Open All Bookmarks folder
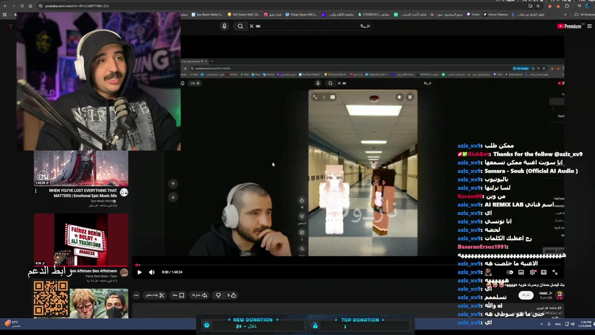 pyautogui.click(x=585, y=14)
